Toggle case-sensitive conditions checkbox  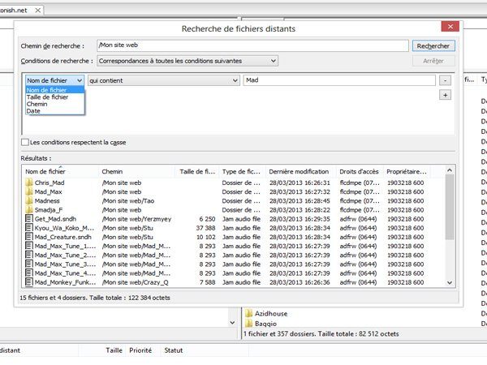[25, 142]
